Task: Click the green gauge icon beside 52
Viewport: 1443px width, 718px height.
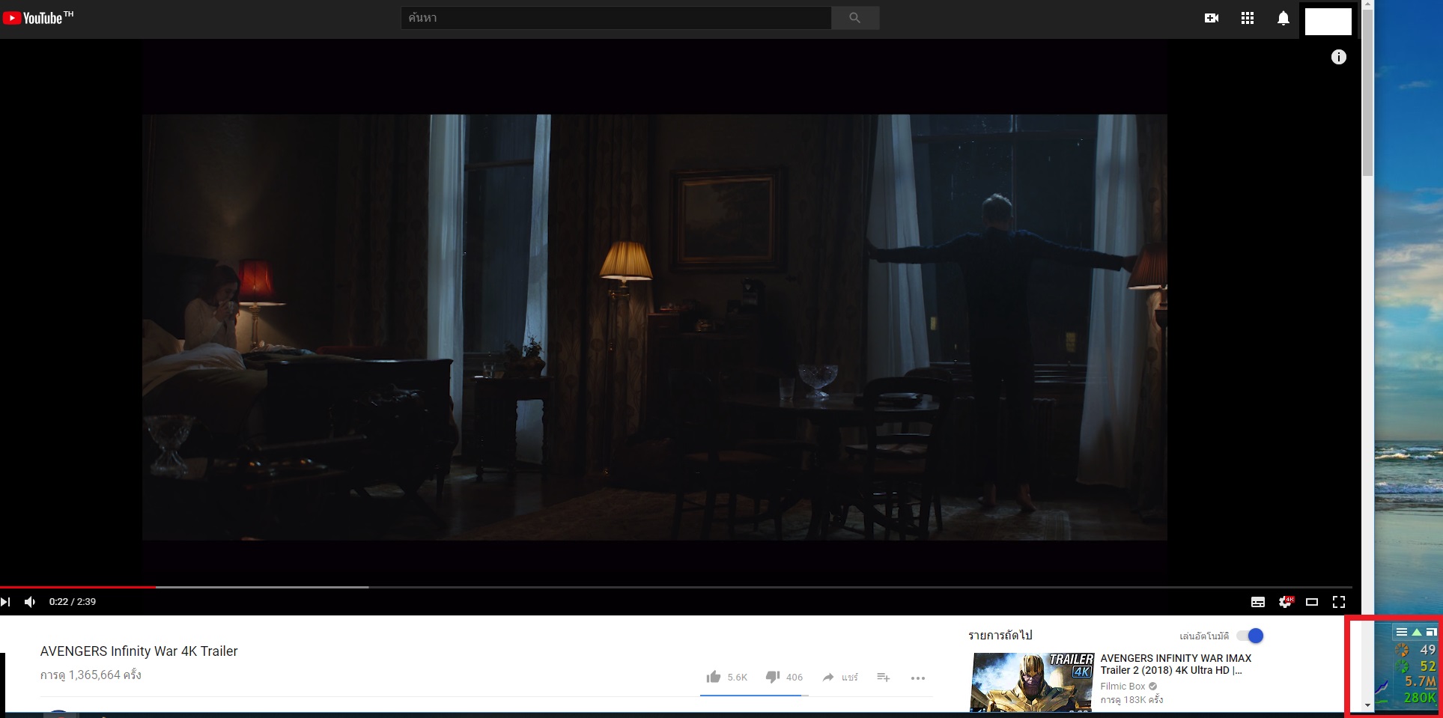Action: [1401, 666]
